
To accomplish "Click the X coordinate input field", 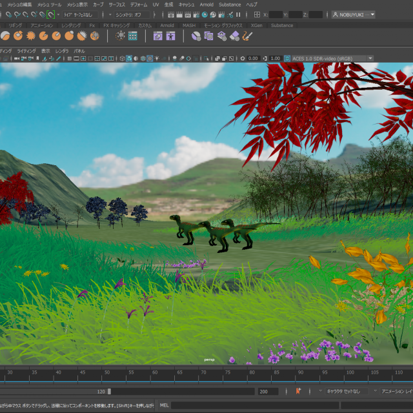I will (276, 15).
